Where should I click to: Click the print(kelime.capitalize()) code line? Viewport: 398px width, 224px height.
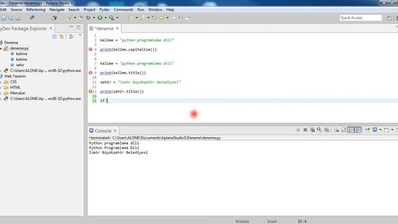coord(128,50)
